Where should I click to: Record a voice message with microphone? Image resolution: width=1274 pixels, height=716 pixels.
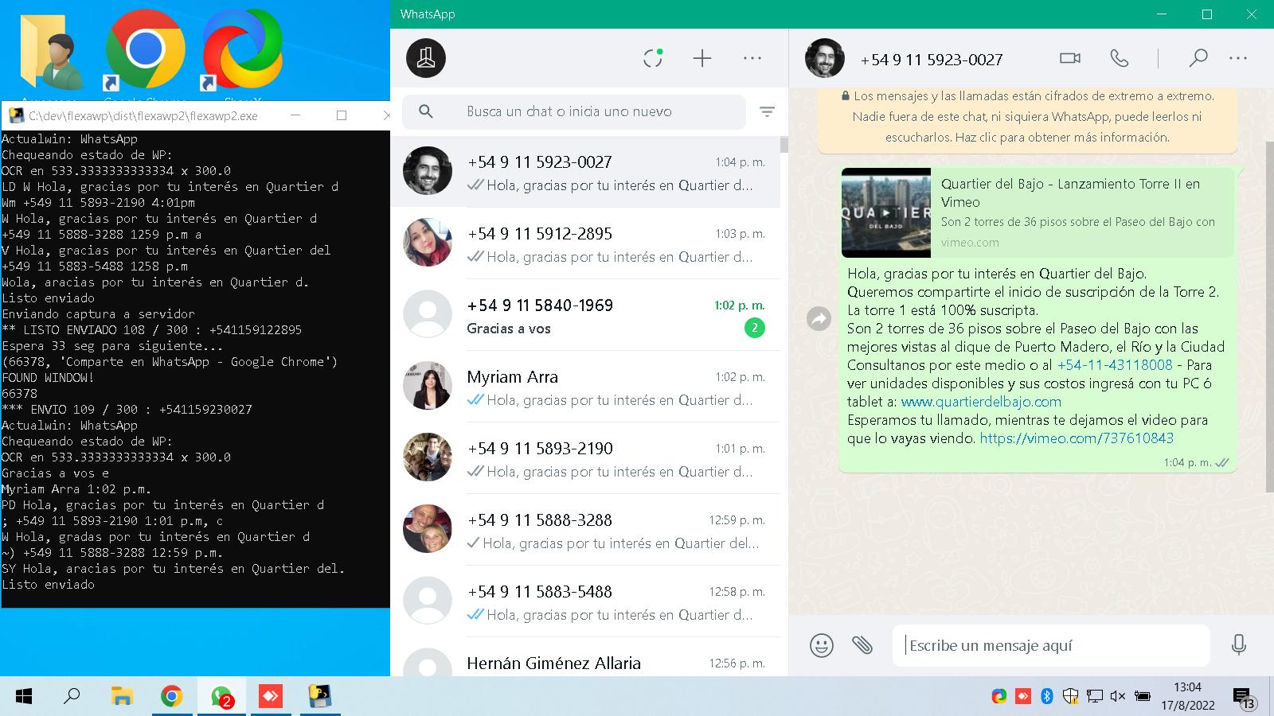point(1238,645)
